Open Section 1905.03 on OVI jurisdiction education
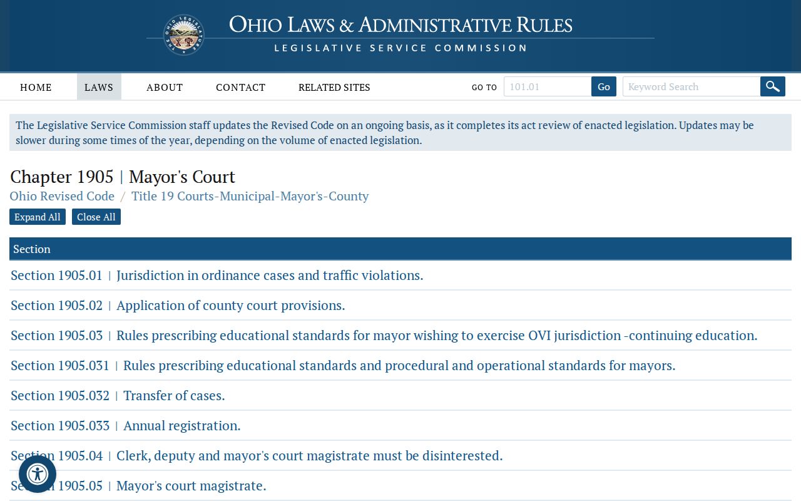This screenshot has width=801, height=501. coord(384,335)
